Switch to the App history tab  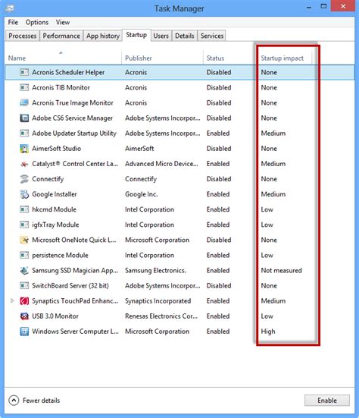[x=103, y=36]
